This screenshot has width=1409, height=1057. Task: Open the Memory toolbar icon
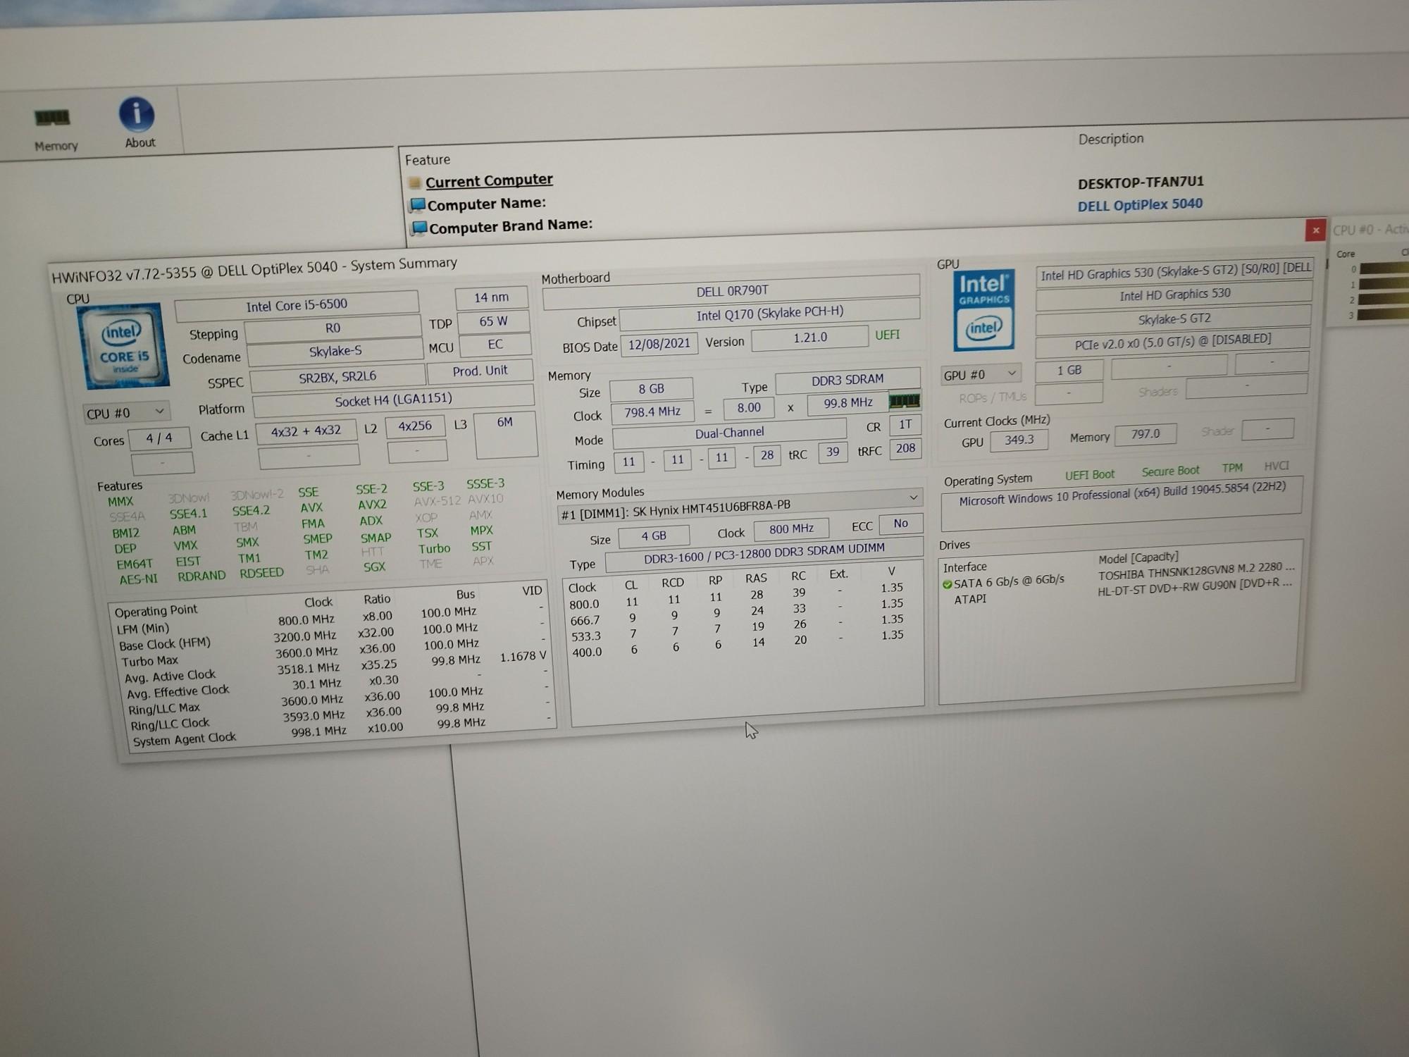tap(54, 128)
